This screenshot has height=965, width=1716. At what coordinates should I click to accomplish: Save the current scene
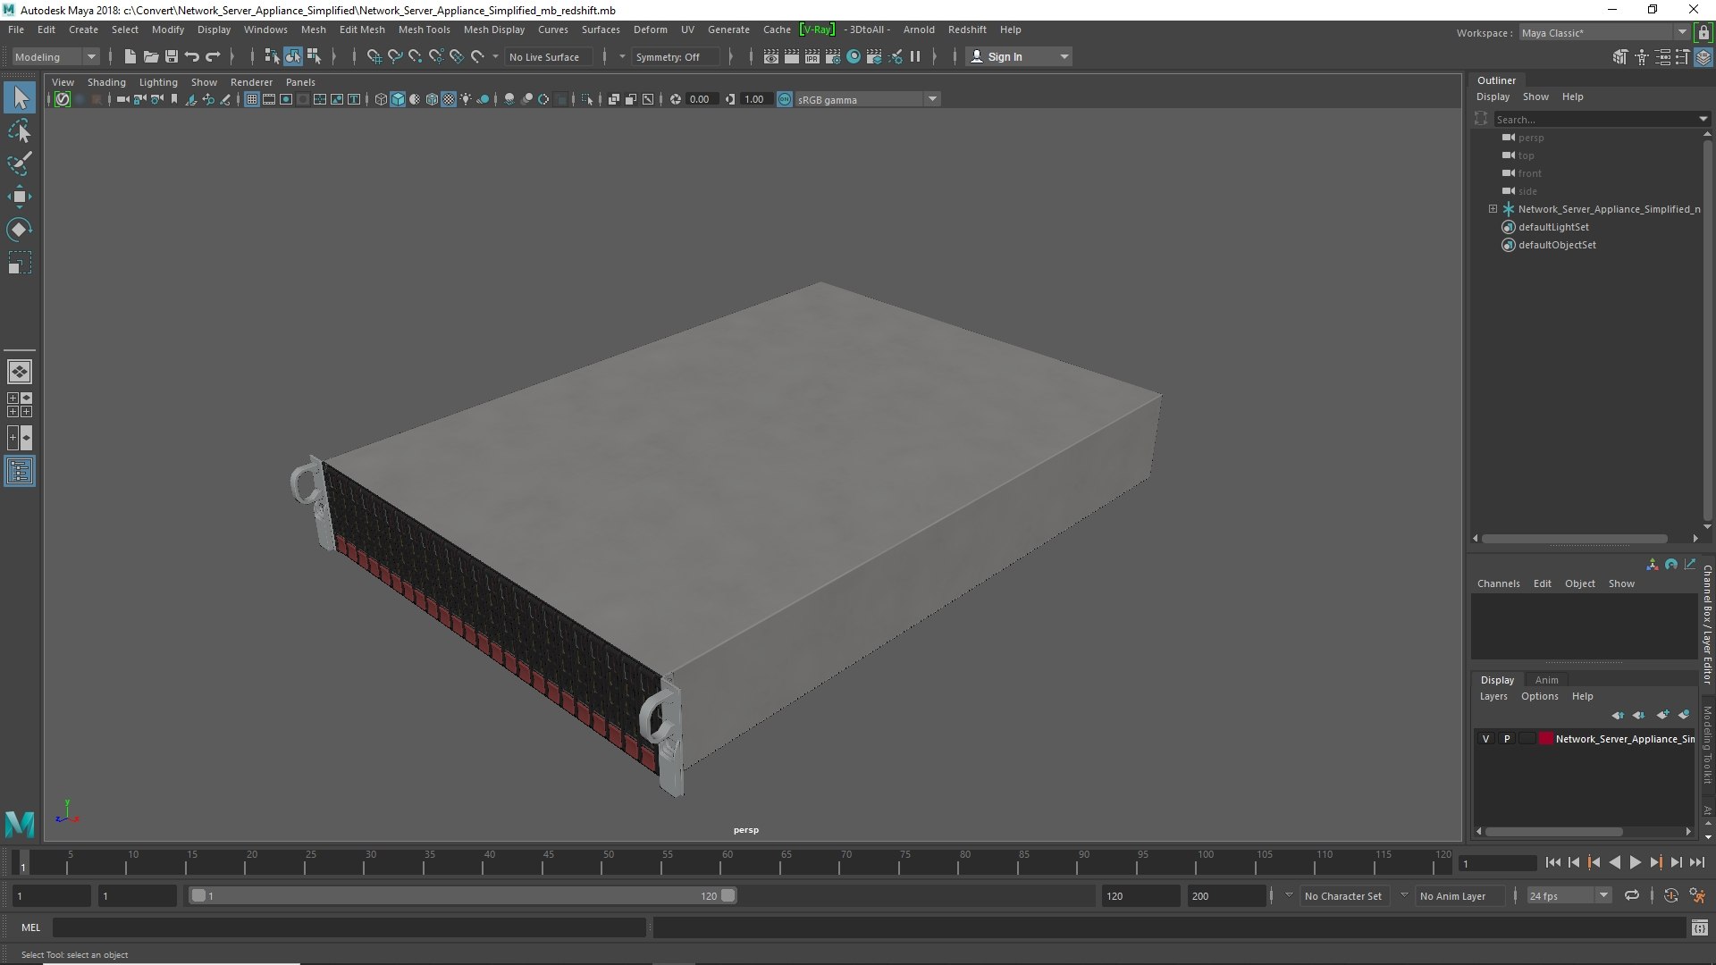tap(172, 56)
